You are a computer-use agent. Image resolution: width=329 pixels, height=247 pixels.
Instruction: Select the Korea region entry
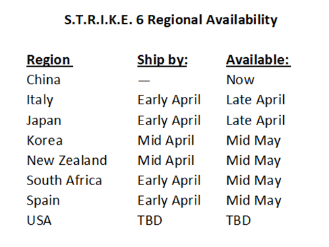point(44,141)
